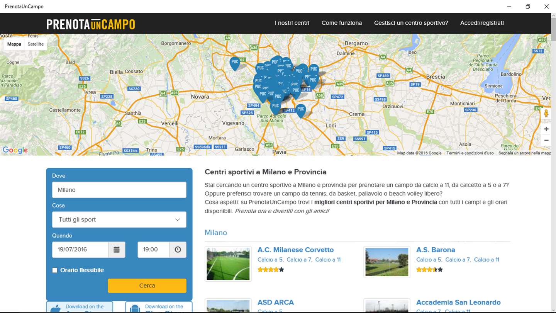Viewport: 556px width, 313px height.
Task: Click A.S. Barona star rating
Action: [429, 270]
